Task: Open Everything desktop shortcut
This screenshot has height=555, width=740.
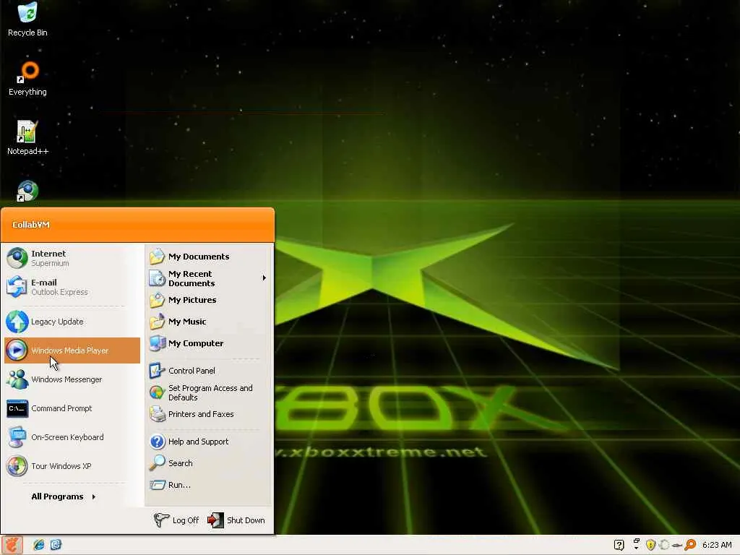Action: (x=27, y=78)
